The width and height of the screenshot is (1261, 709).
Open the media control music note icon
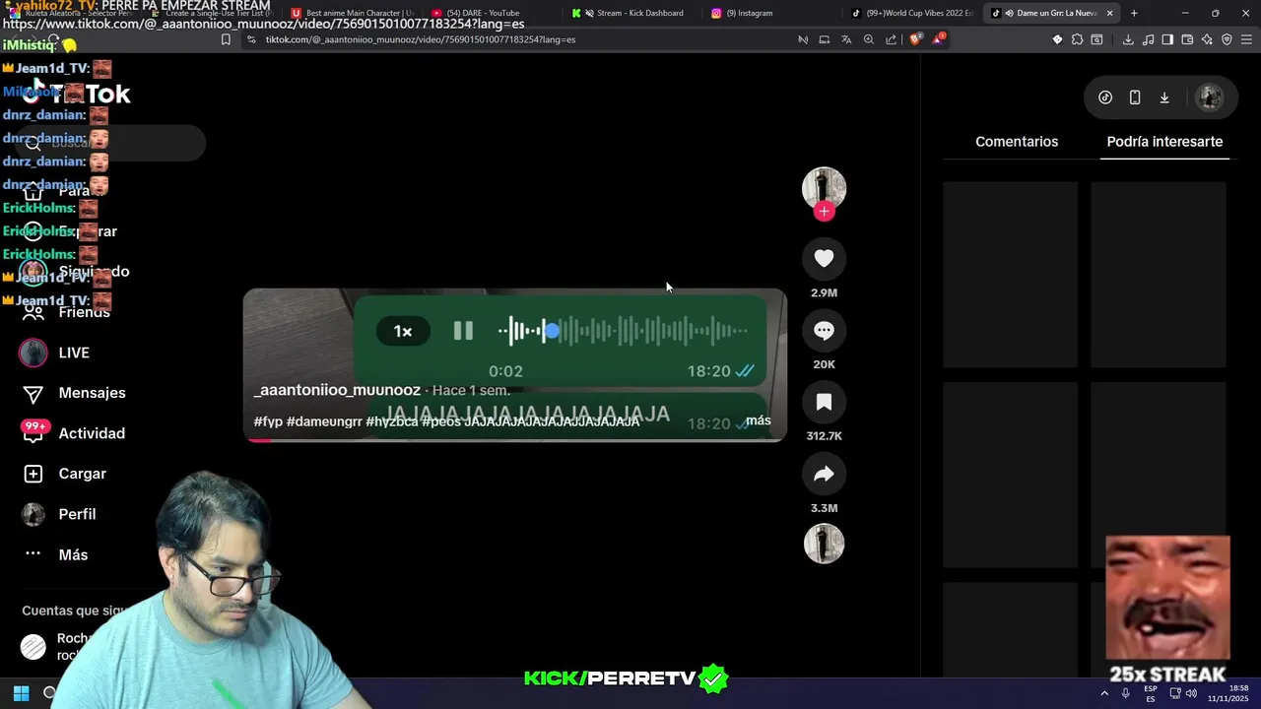(x=1148, y=39)
